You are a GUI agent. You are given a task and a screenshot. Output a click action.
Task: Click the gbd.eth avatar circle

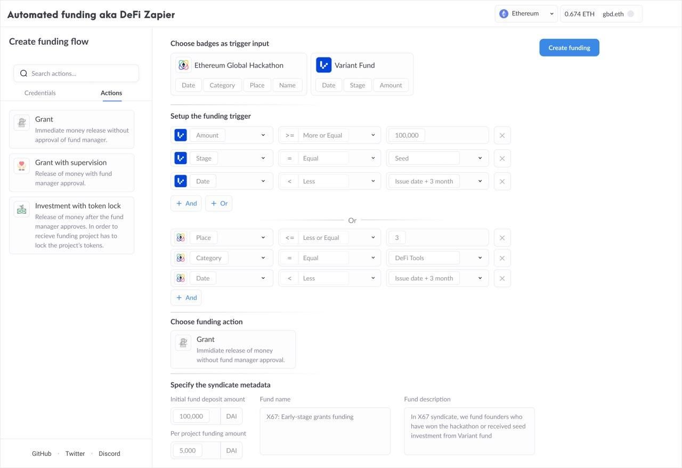click(x=631, y=14)
